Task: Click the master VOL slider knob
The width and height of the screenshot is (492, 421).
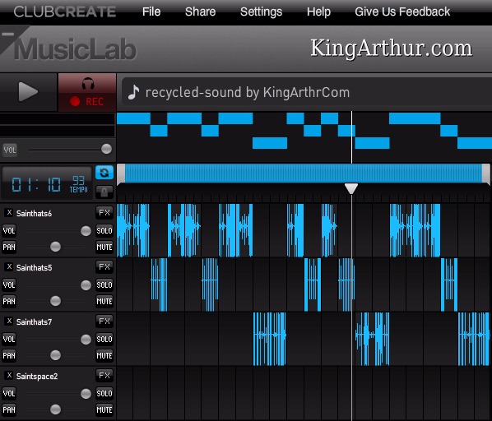Action: point(107,149)
